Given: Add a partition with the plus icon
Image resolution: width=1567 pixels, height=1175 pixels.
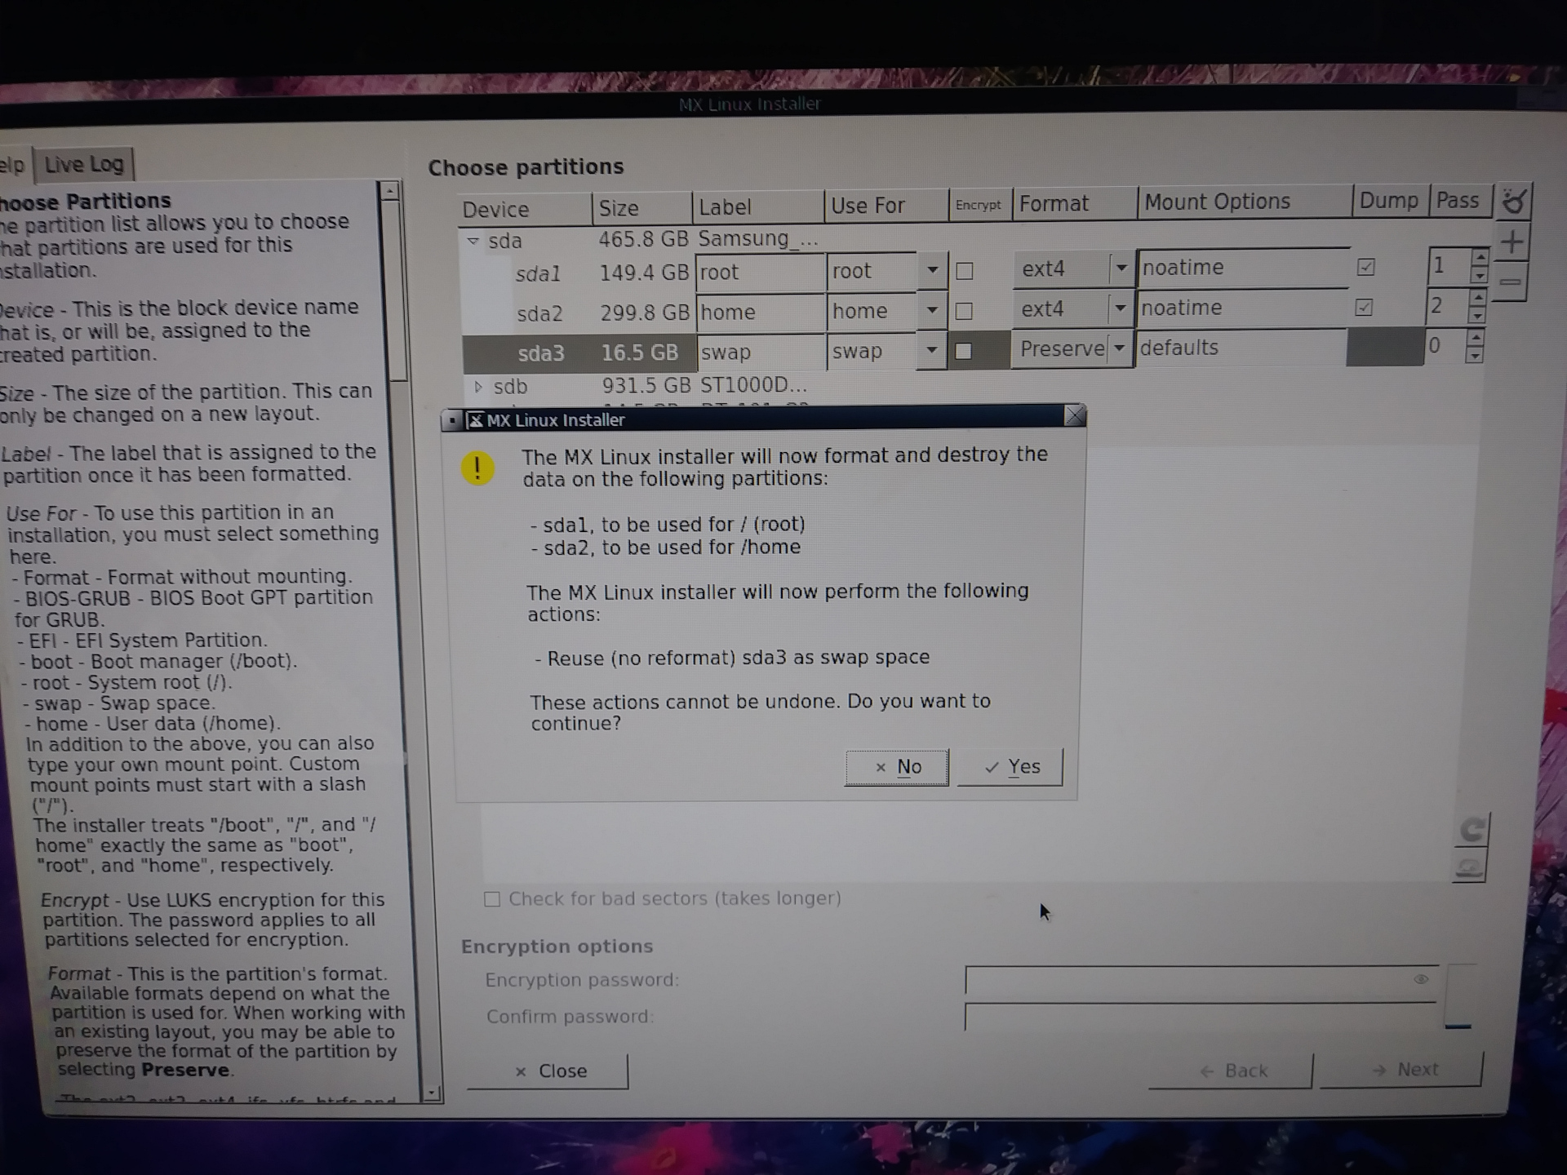Looking at the screenshot, I should pos(1512,242).
